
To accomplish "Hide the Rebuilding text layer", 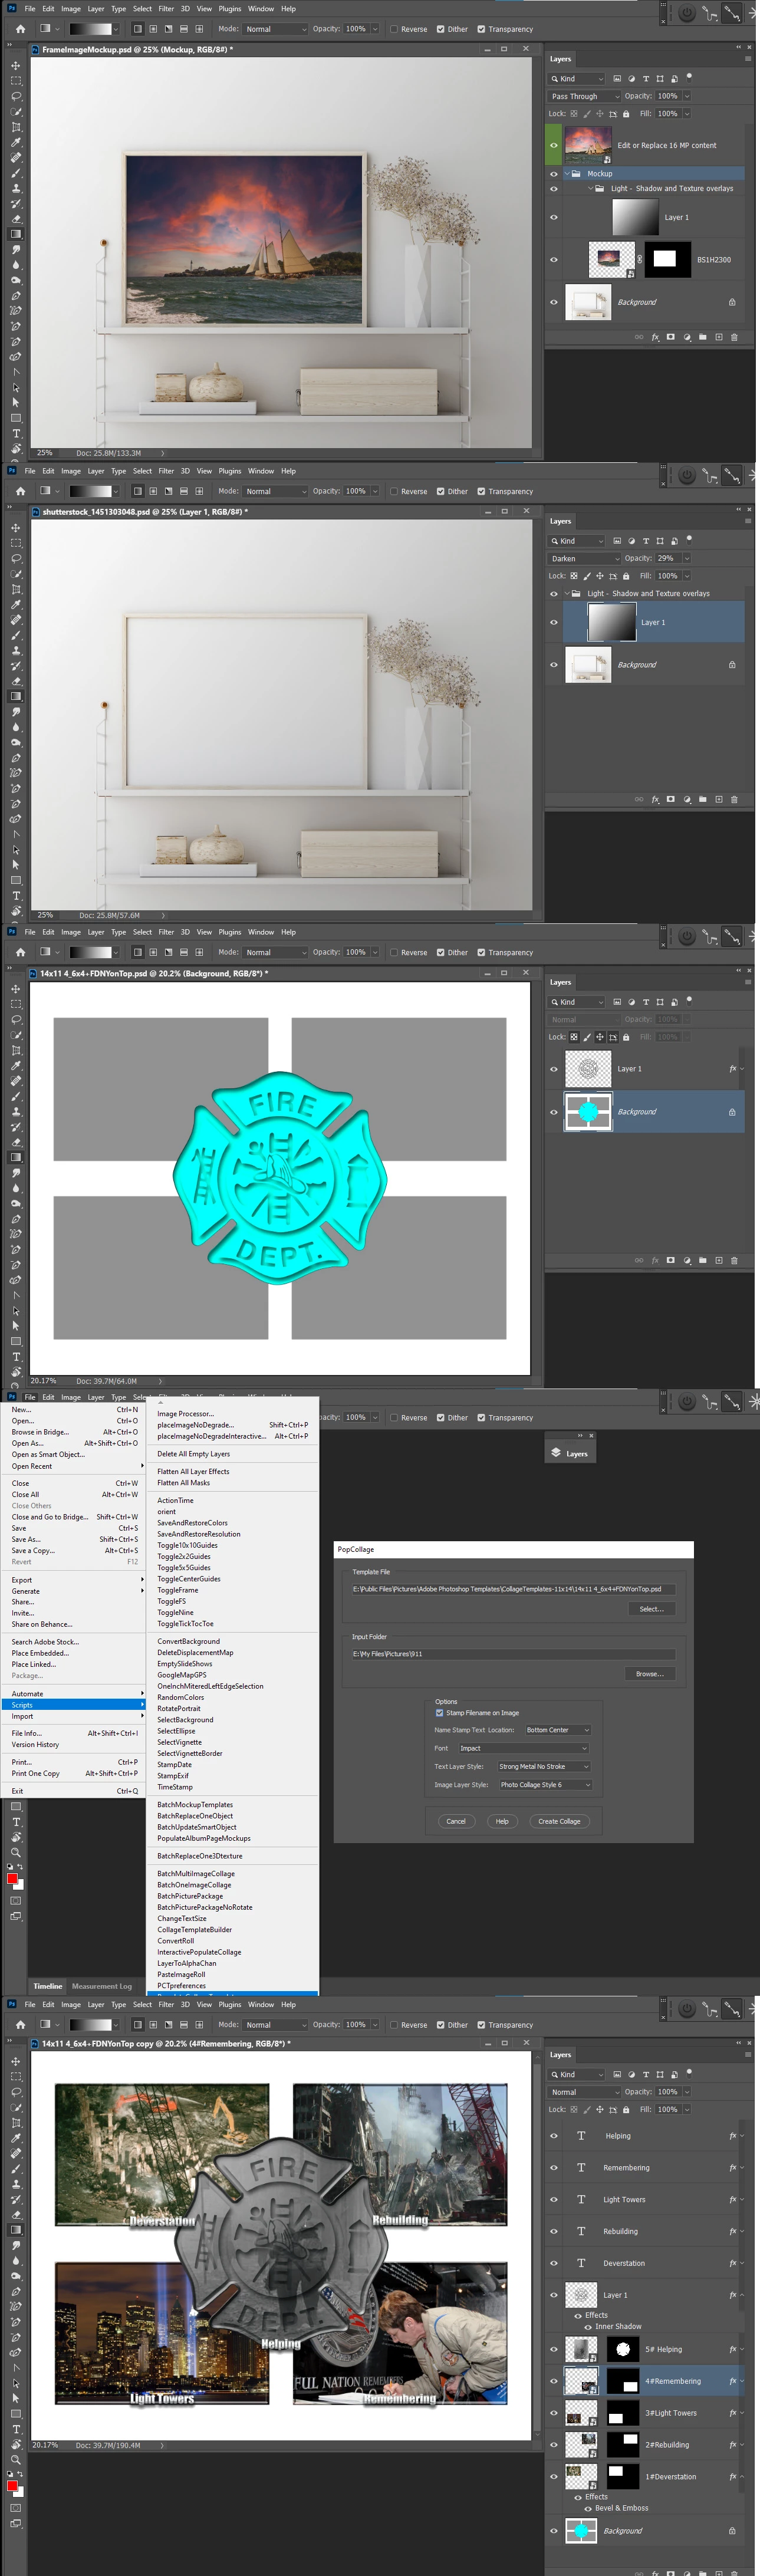I will coord(554,2231).
